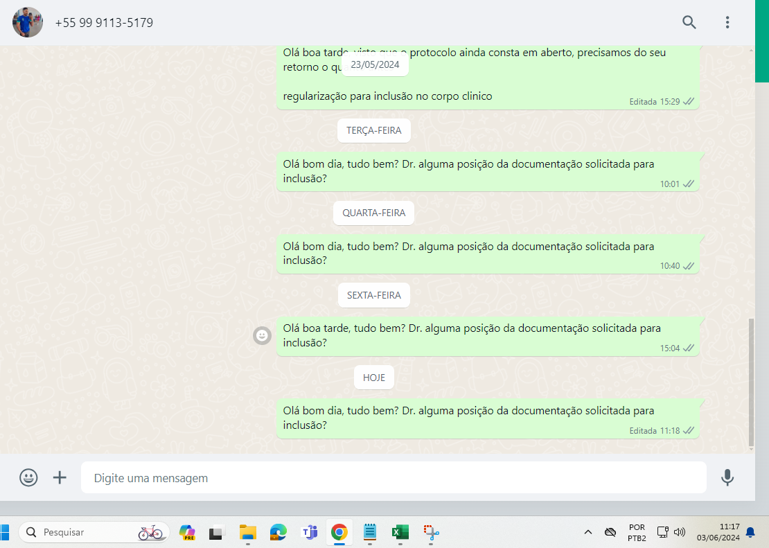Open contact info for +55 99 9113-5179

(x=104, y=23)
